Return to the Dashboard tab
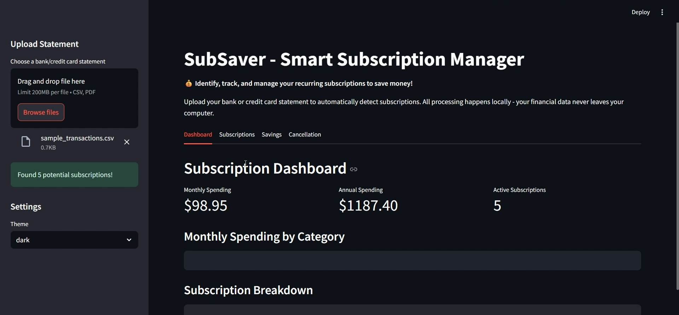The image size is (679, 315). tap(198, 134)
